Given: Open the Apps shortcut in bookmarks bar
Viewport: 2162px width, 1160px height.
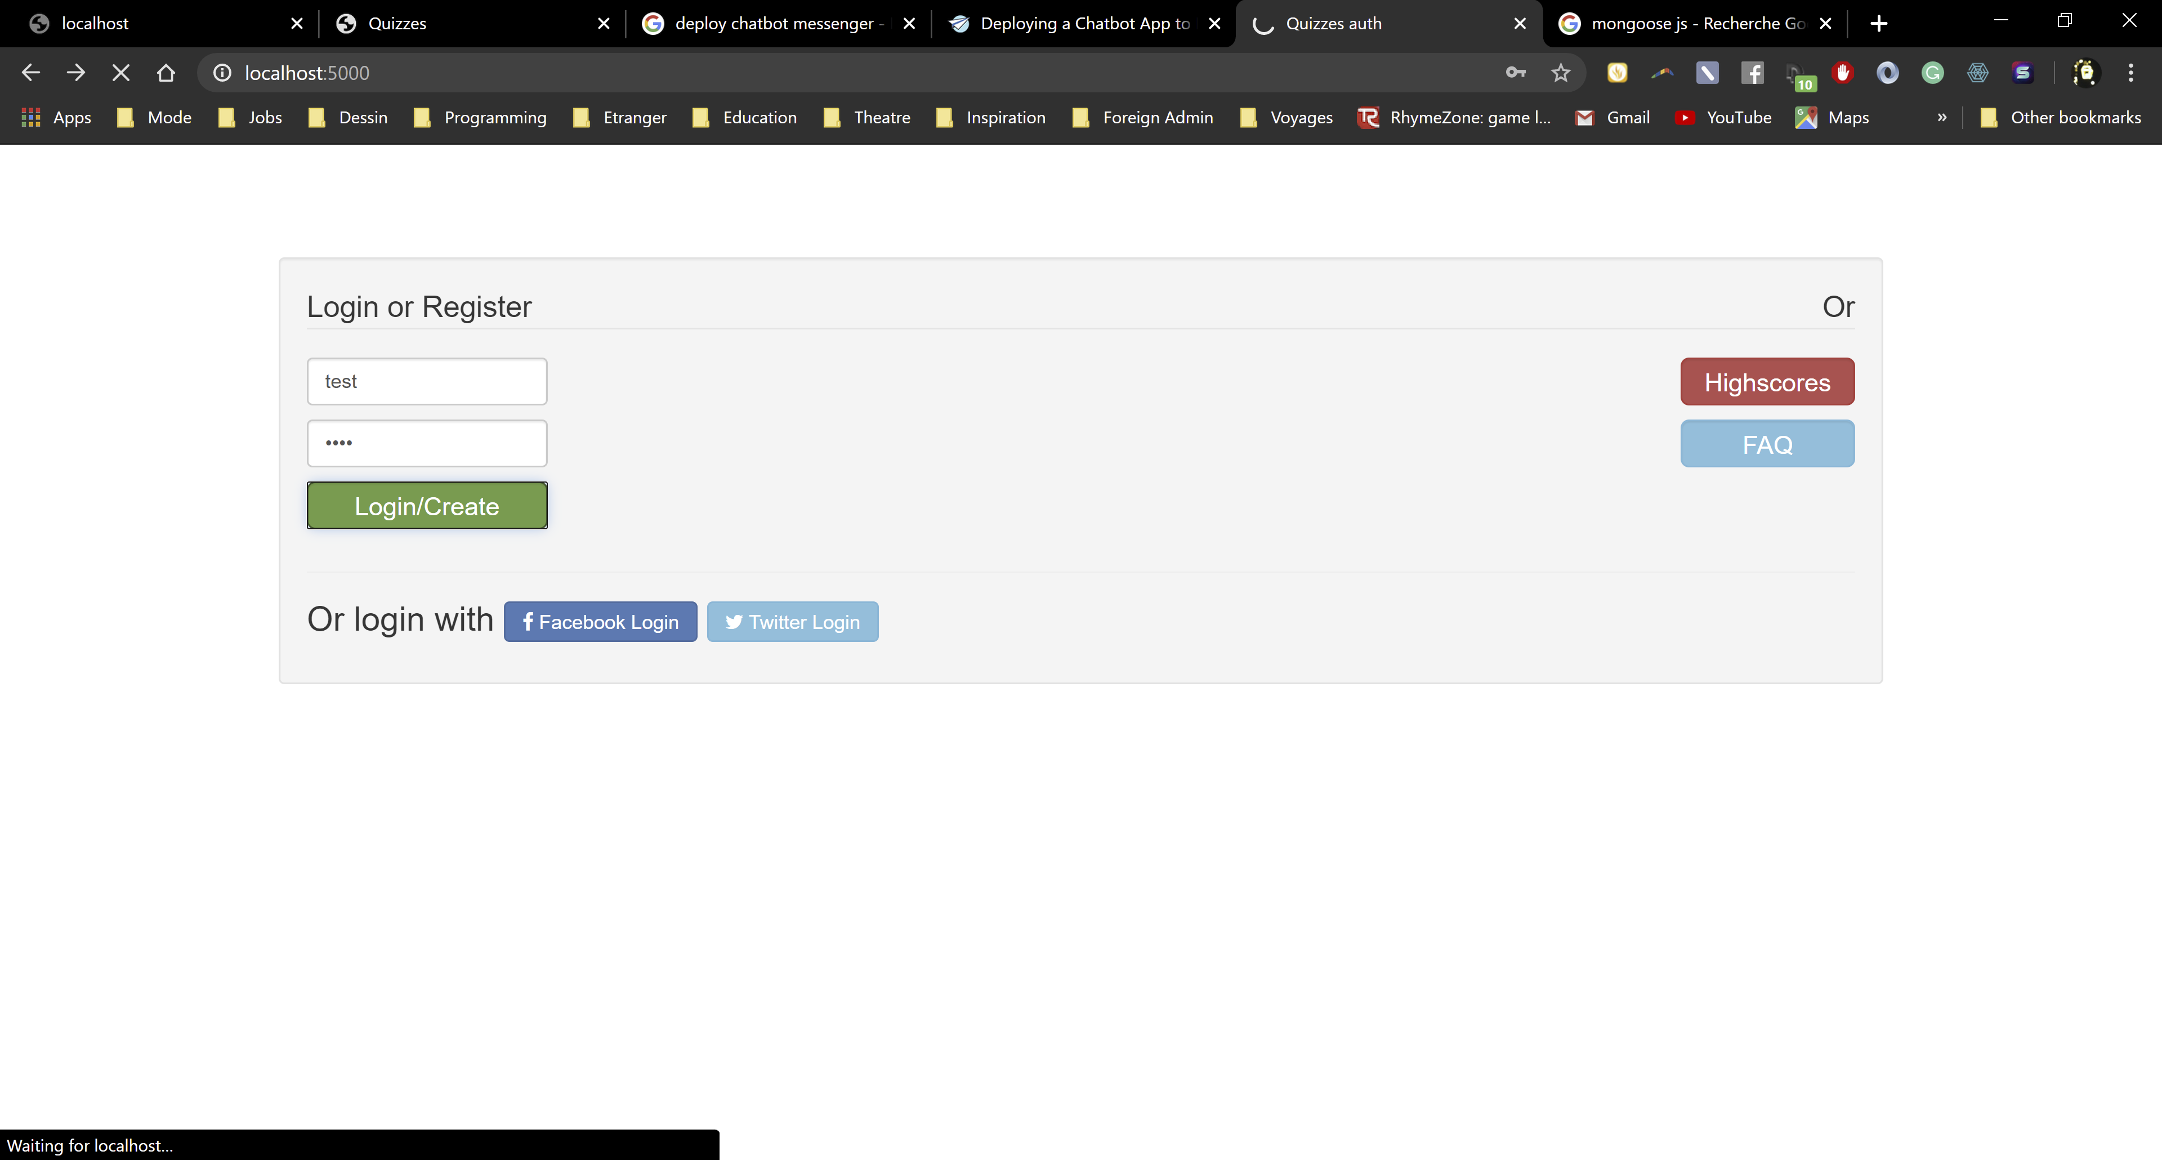Looking at the screenshot, I should coord(55,118).
